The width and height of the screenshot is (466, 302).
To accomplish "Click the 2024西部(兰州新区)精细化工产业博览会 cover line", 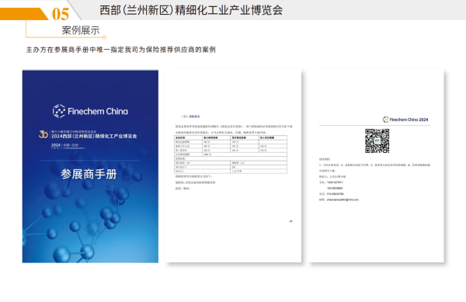I will (94, 136).
